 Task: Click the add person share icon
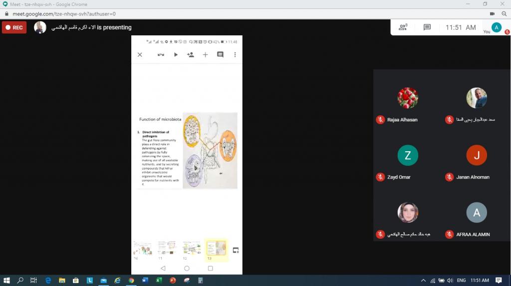pyautogui.click(x=190, y=55)
